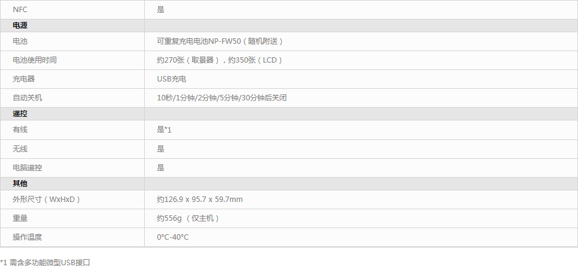The width and height of the screenshot is (578, 278).
Task: Select the 10秒/1分钟 auto power-off value
Action: pos(221,98)
